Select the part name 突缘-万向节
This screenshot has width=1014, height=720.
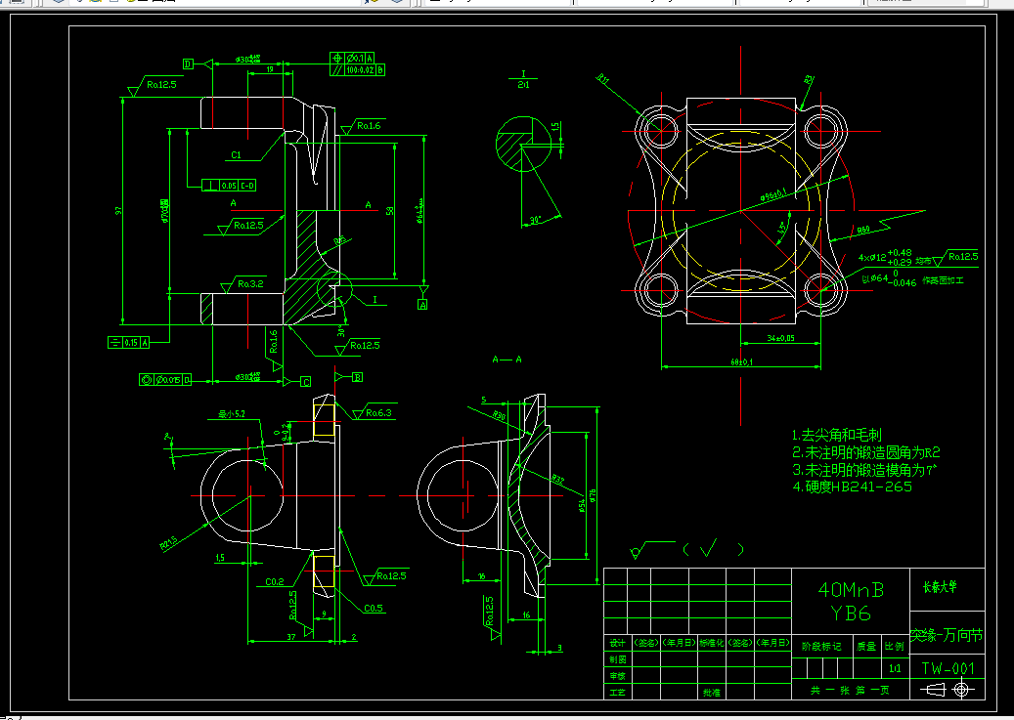(947, 635)
